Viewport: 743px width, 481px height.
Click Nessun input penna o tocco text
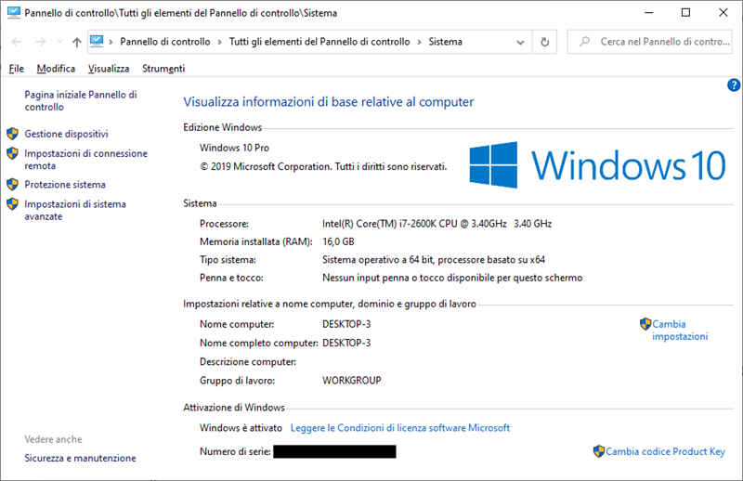(x=452, y=278)
